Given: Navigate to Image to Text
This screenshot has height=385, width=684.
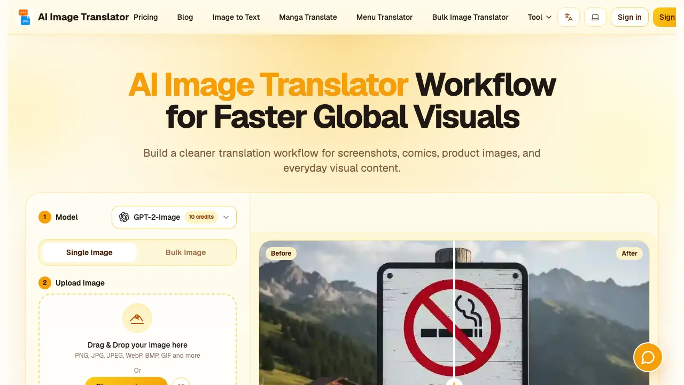Looking at the screenshot, I should 236,17.
